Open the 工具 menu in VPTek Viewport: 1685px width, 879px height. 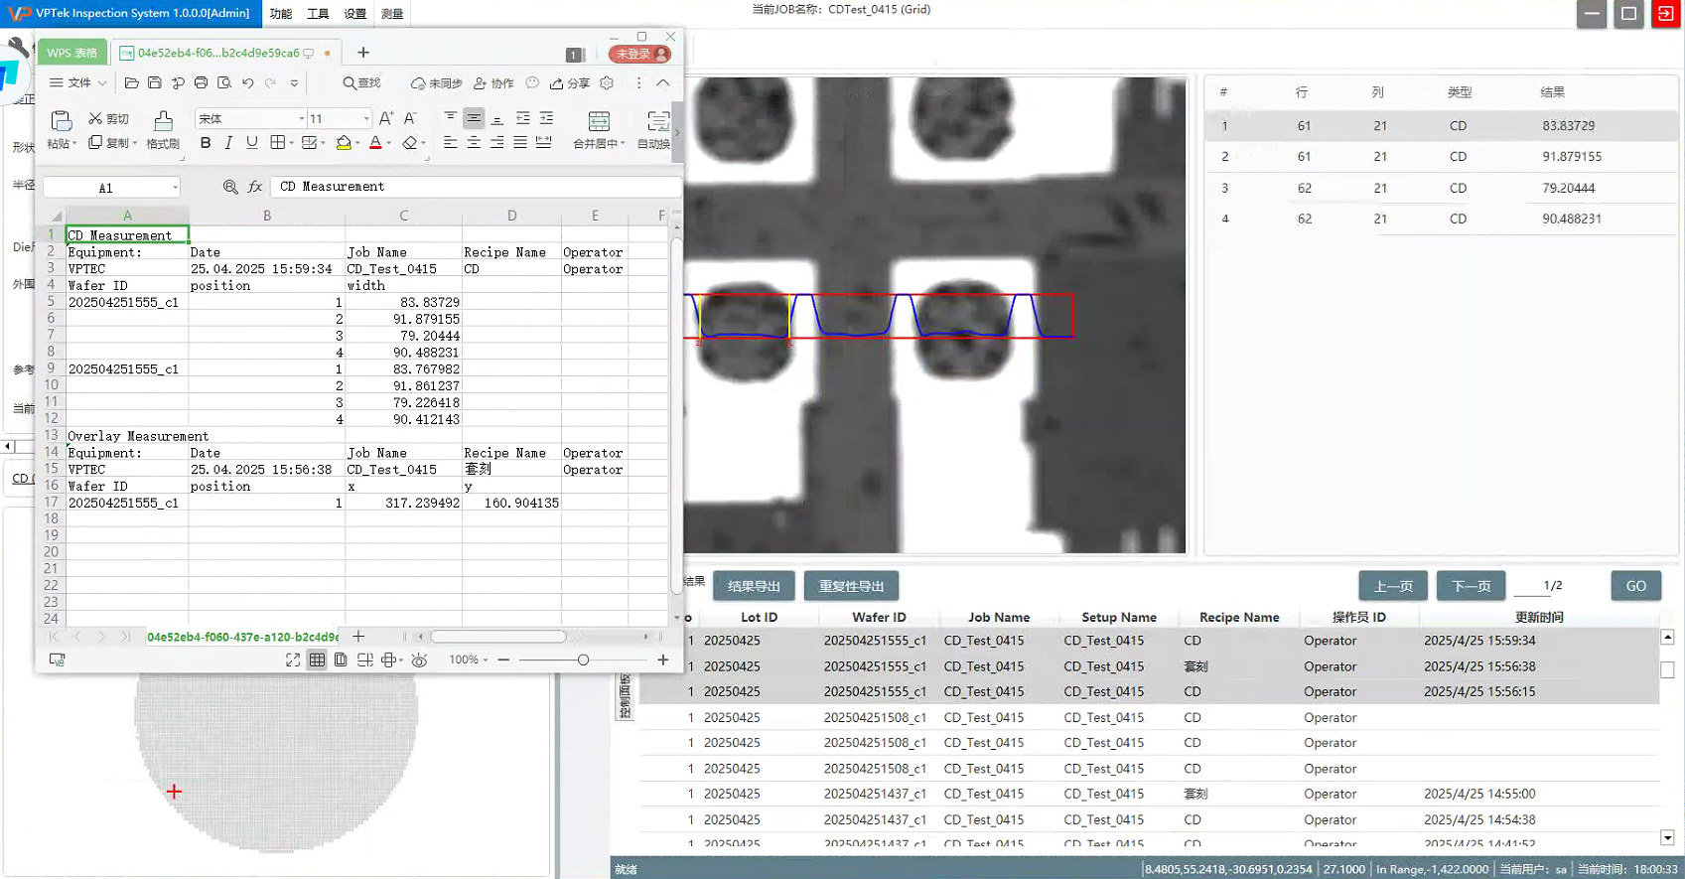[318, 14]
